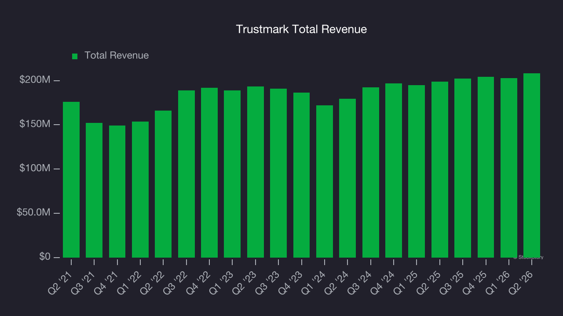Click the green Total Revenue legend swatch
Viewport: 563px width, 316px height.
(75, 56)
